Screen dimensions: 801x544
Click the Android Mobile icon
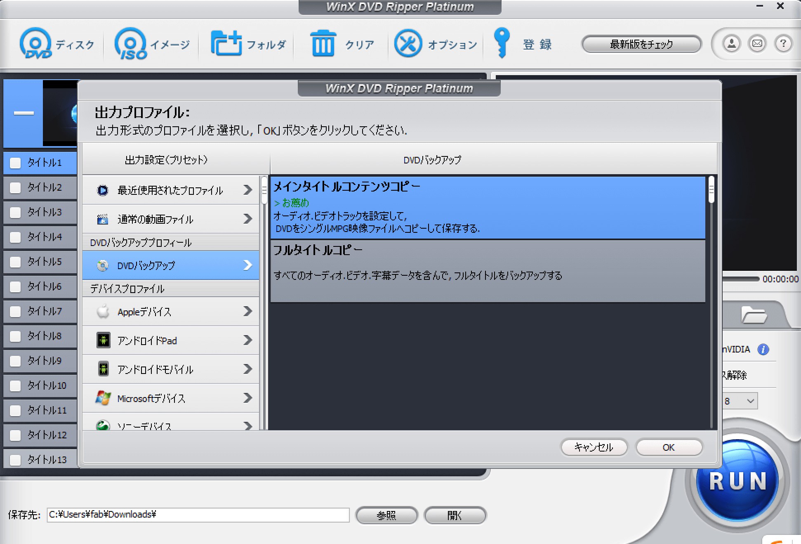point(103,369)
